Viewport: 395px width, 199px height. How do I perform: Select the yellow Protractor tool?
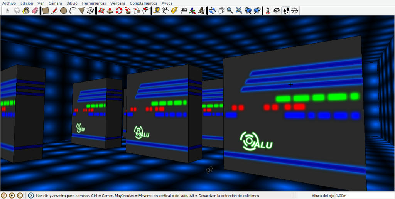[174, 10]
